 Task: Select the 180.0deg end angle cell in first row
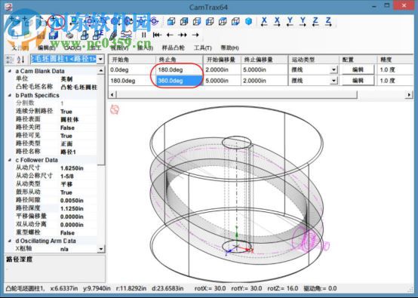180,70
